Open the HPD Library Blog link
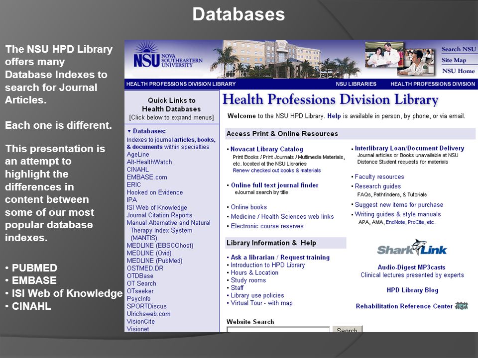The image size is (478, 358). (x=412, y=290)
